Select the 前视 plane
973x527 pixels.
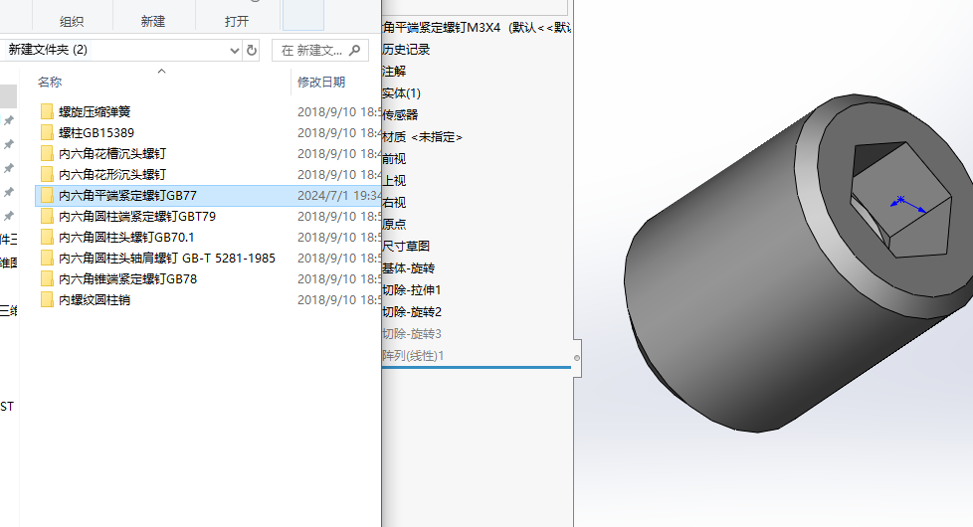click(394, 159)
